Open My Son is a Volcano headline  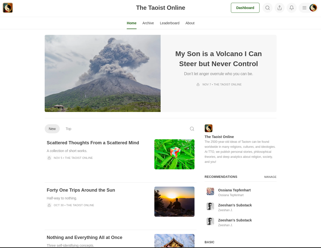pos(219,59)
